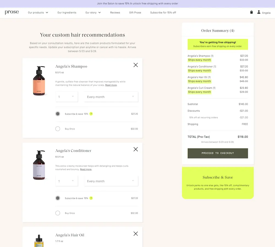275x247 pixels.
Task: Click the Proceed to Checkout button
Action: click(x=218, y=153)
